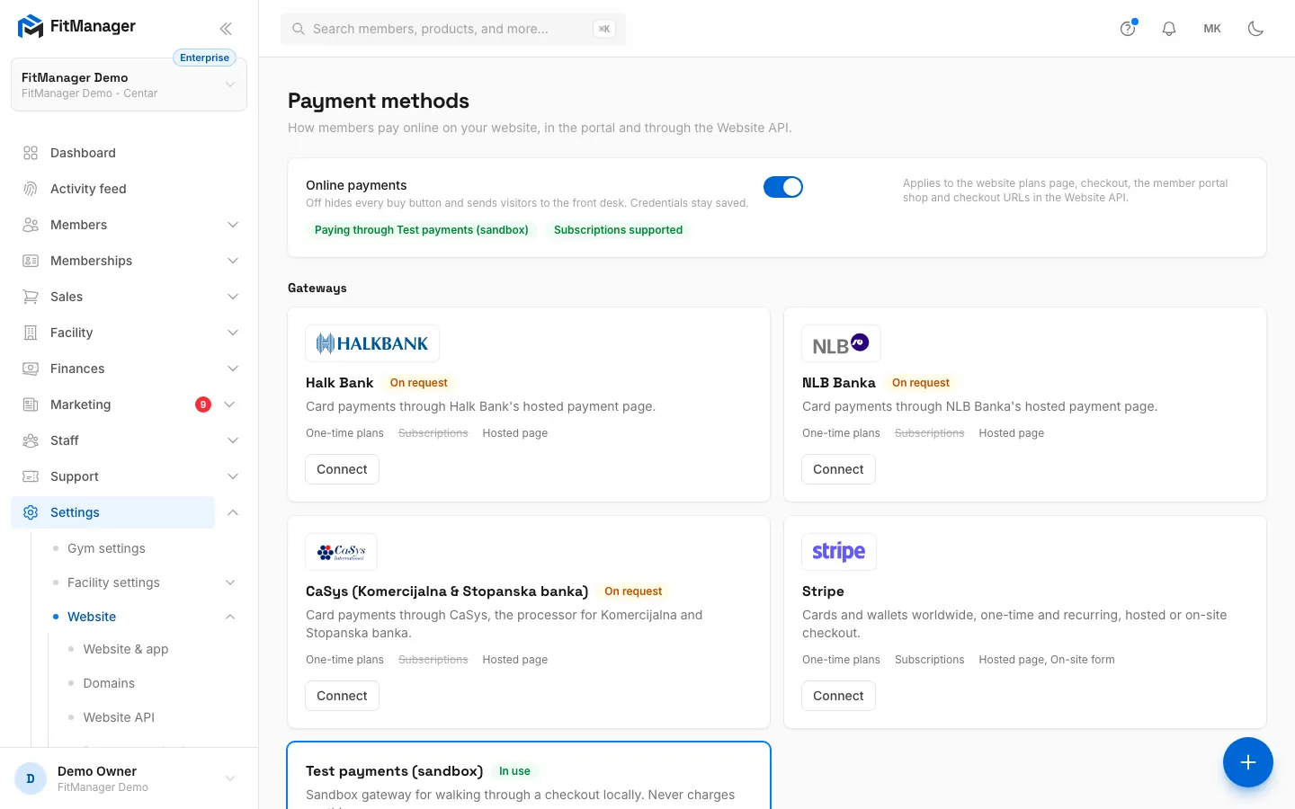The image size is (1295, 809).
Task: Click the Staff group icon
Action: pyautogui.click(x=31, y=440)
